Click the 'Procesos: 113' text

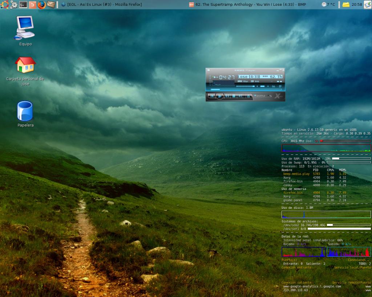click(x=293, y=166)
